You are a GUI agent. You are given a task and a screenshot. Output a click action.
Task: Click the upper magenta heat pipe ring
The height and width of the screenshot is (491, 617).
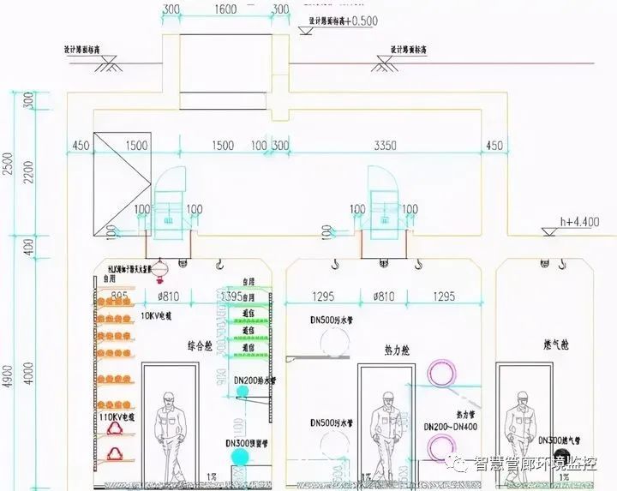tap(440, 372)
